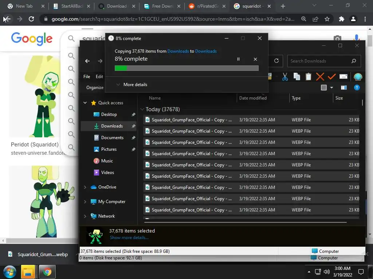Viewport: 373px width, 279px height.
Task: Collapse the Quick access tree node
Action: click(x=85, y=103)
